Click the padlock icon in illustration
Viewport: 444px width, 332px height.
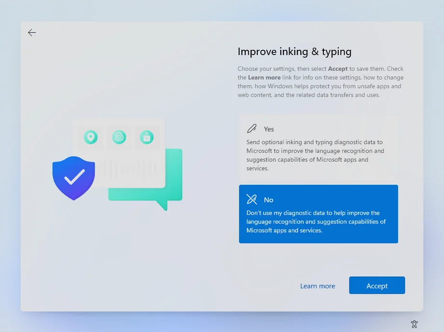147,138
